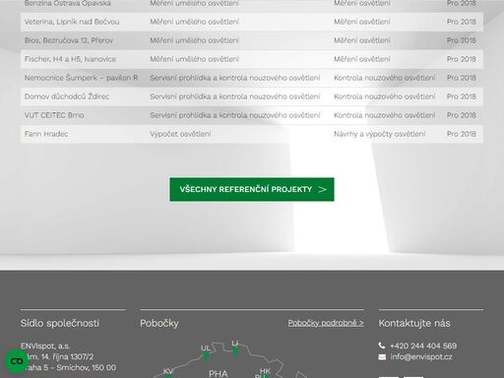Click Nemocnice Šumperk pavilon R row
This screenshot has height=378, width=504.
click(252, 78)
